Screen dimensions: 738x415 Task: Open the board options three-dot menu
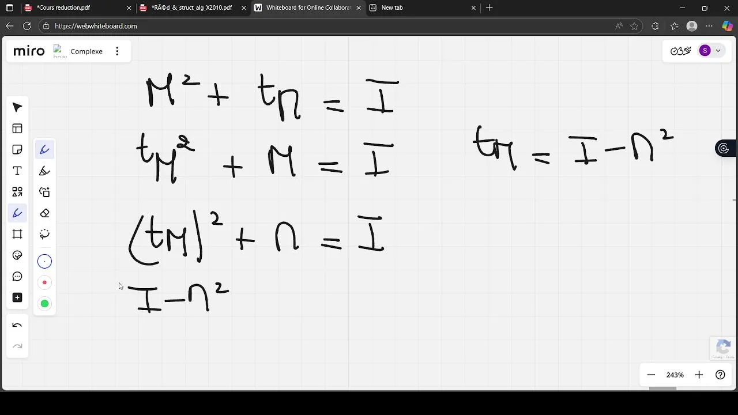coord(117,51)
